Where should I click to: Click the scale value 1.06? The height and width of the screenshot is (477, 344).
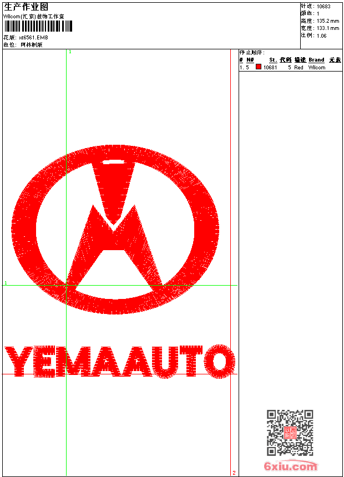[321, 35]
